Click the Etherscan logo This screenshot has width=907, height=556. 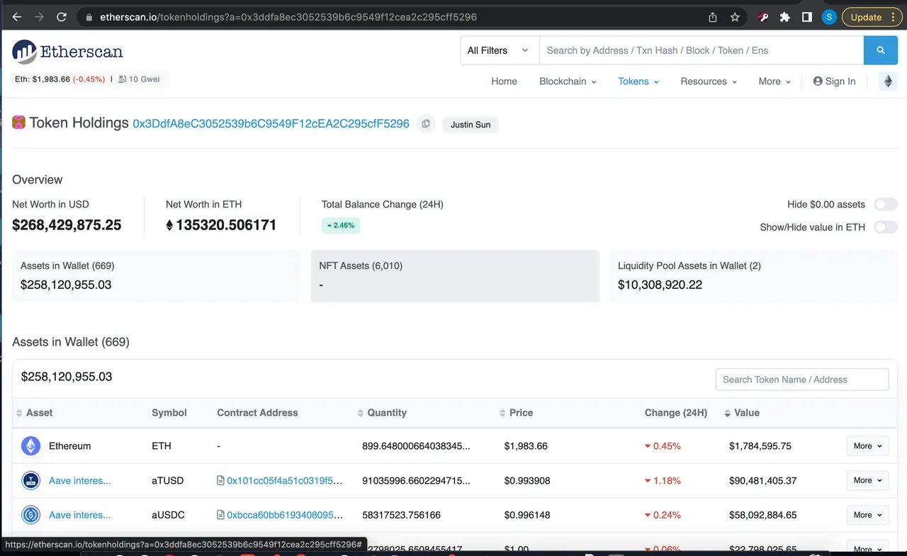[67, 52]
